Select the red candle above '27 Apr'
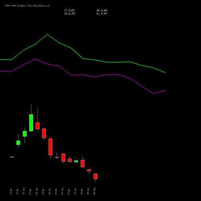Viewport: 201px width, 201px height. 70,160
